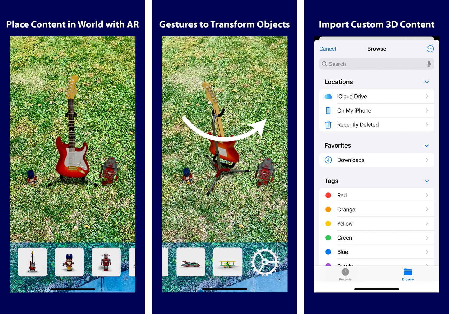
Task: Click the Blue tag row chevron
Action: click(x=427, y=252)
